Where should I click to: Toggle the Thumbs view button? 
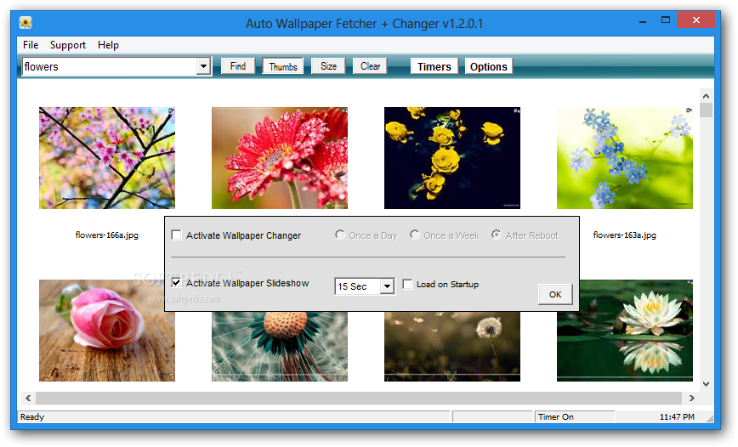point(283,67)
